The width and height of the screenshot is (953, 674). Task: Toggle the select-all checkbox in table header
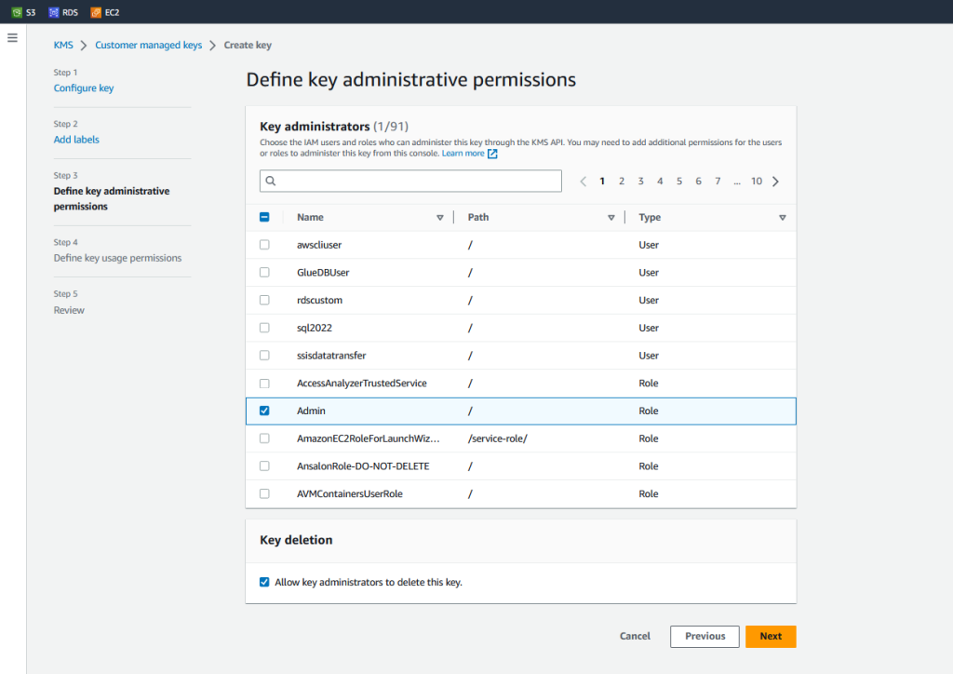264,217
